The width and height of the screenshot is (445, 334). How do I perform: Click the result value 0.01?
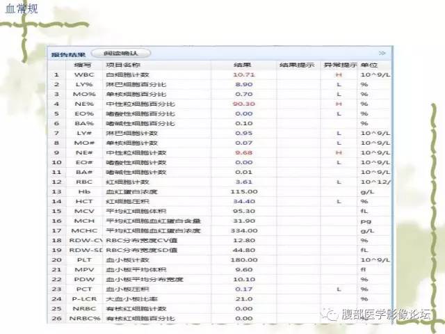click(x=244, y=173)
